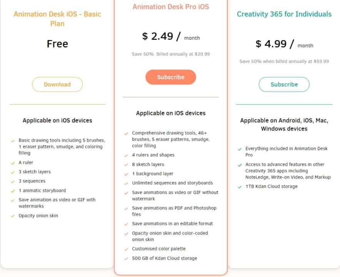Click the Download button on the Basic Plan
Viewport: 340px width, 277px height.
pyautogui.click(x=57, y=84)
